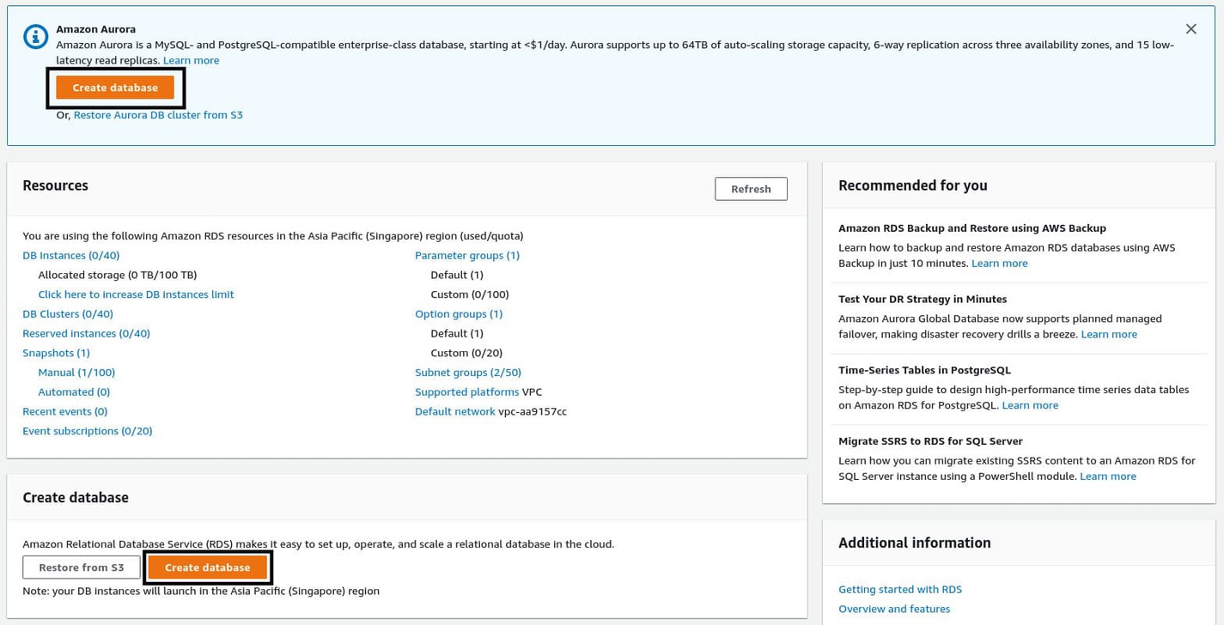Open the Default network vpc-aa9157cc link
Screen dimensions: 1224x625
[x=455, y=410]
